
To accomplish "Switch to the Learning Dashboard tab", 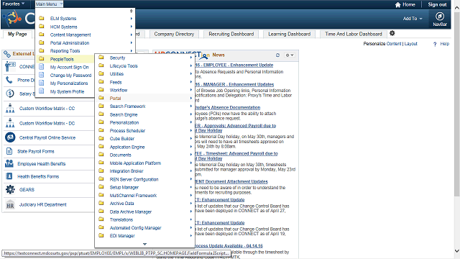I will (289, 34).
